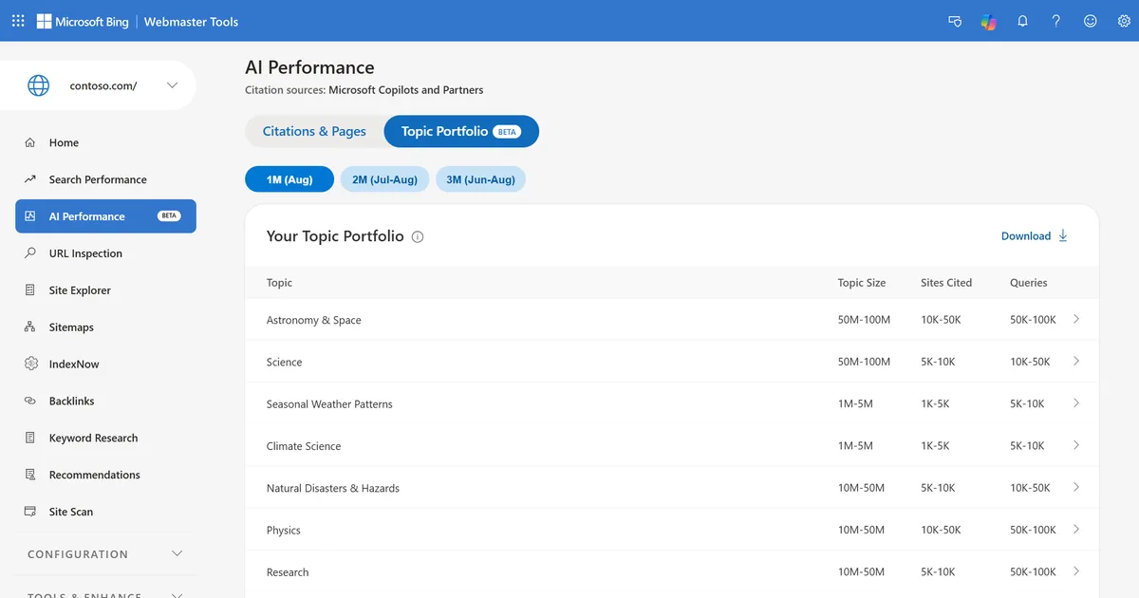The width and height of the screenshot is (1139, 598).
Task: Open the help question mark icon
Action: point(1056,21)
